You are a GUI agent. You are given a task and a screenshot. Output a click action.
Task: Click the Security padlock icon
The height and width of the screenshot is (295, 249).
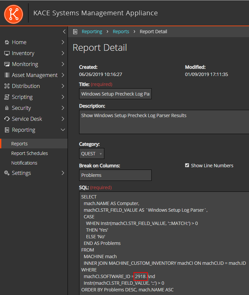7,108
